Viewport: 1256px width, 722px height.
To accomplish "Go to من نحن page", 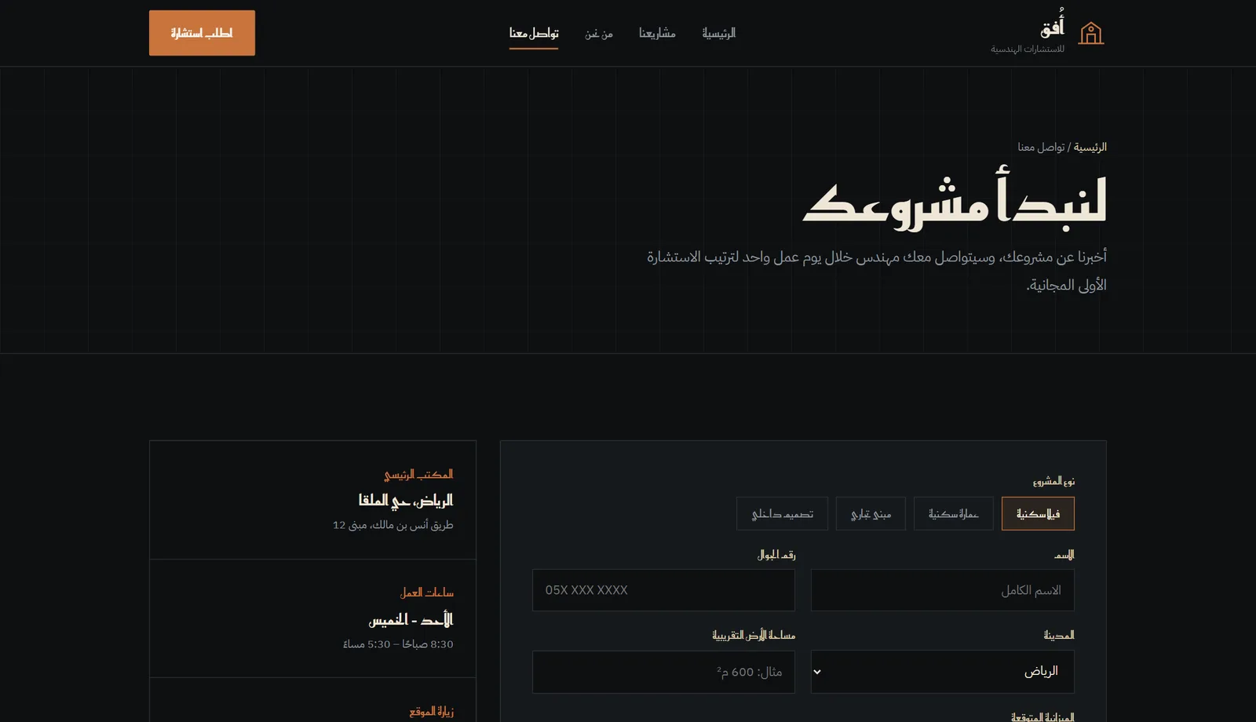I will [599, 33].
